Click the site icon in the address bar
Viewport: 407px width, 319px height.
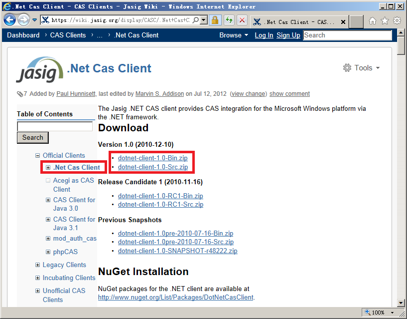pos(45,20)
